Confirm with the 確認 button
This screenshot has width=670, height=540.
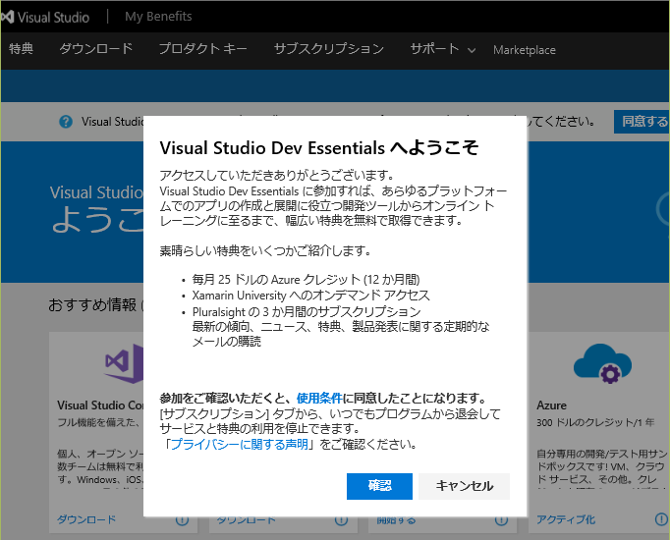coord(379,486)
